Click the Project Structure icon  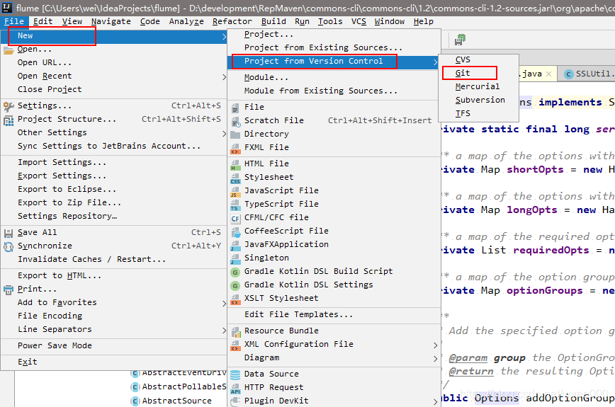coord(9,120)
